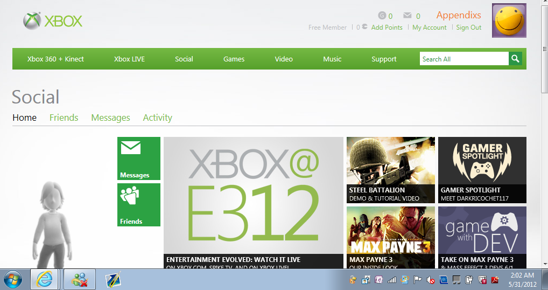Viewport: 548px width, 290px height.
Task: Switch to the Messages tab under Social
Action: click(110, 118)
